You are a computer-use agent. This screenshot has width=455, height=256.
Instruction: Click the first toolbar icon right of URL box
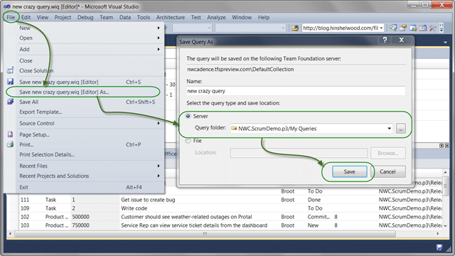pyautogui.click(x=393, y=28)
